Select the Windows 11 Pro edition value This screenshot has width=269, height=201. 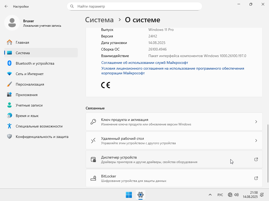(161, 30)
